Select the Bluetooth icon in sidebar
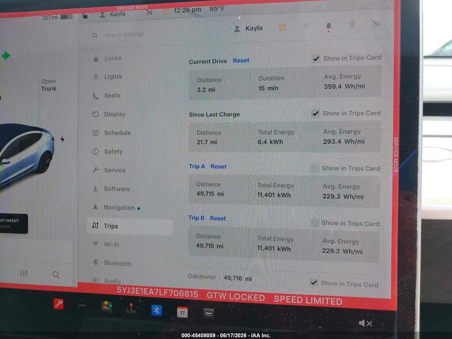This screenshot has height=339, width=452. click(95, 262)
